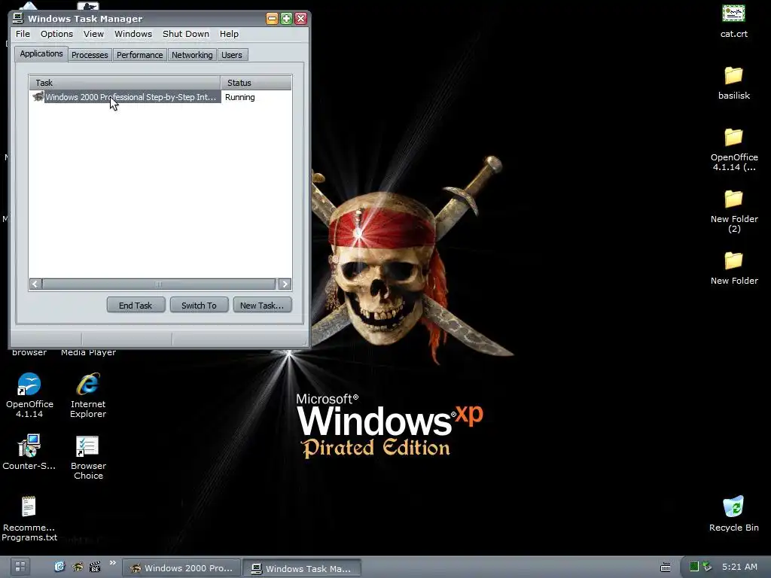Select the cat.crt certificate file icon

[x=733, y=20]
